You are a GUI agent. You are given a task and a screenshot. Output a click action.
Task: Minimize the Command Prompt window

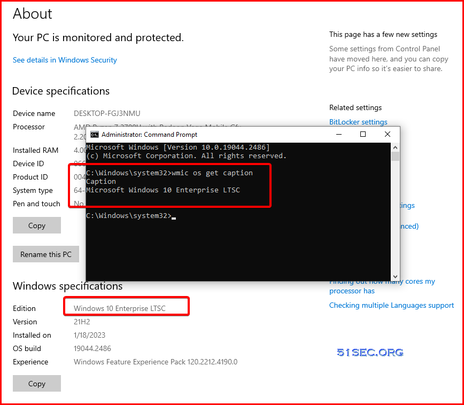[x=339, y=134]
